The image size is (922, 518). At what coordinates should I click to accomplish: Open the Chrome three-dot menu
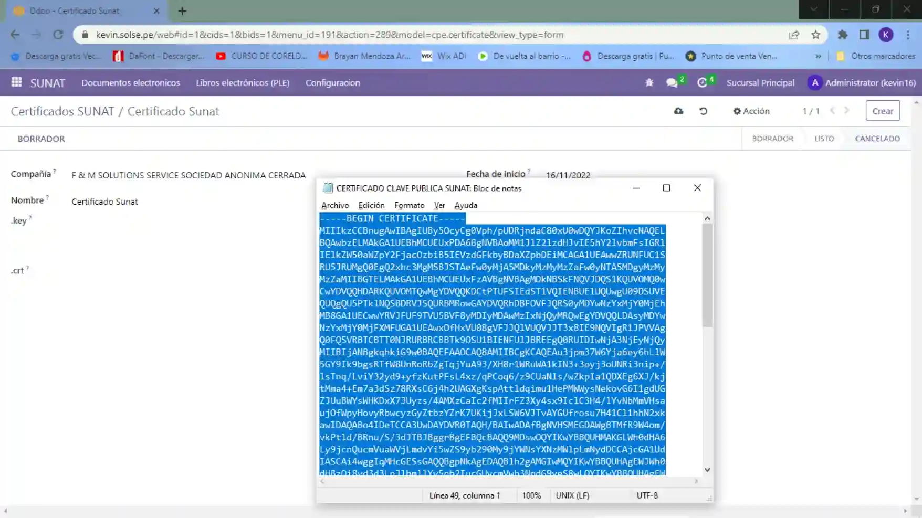(908, 35)
